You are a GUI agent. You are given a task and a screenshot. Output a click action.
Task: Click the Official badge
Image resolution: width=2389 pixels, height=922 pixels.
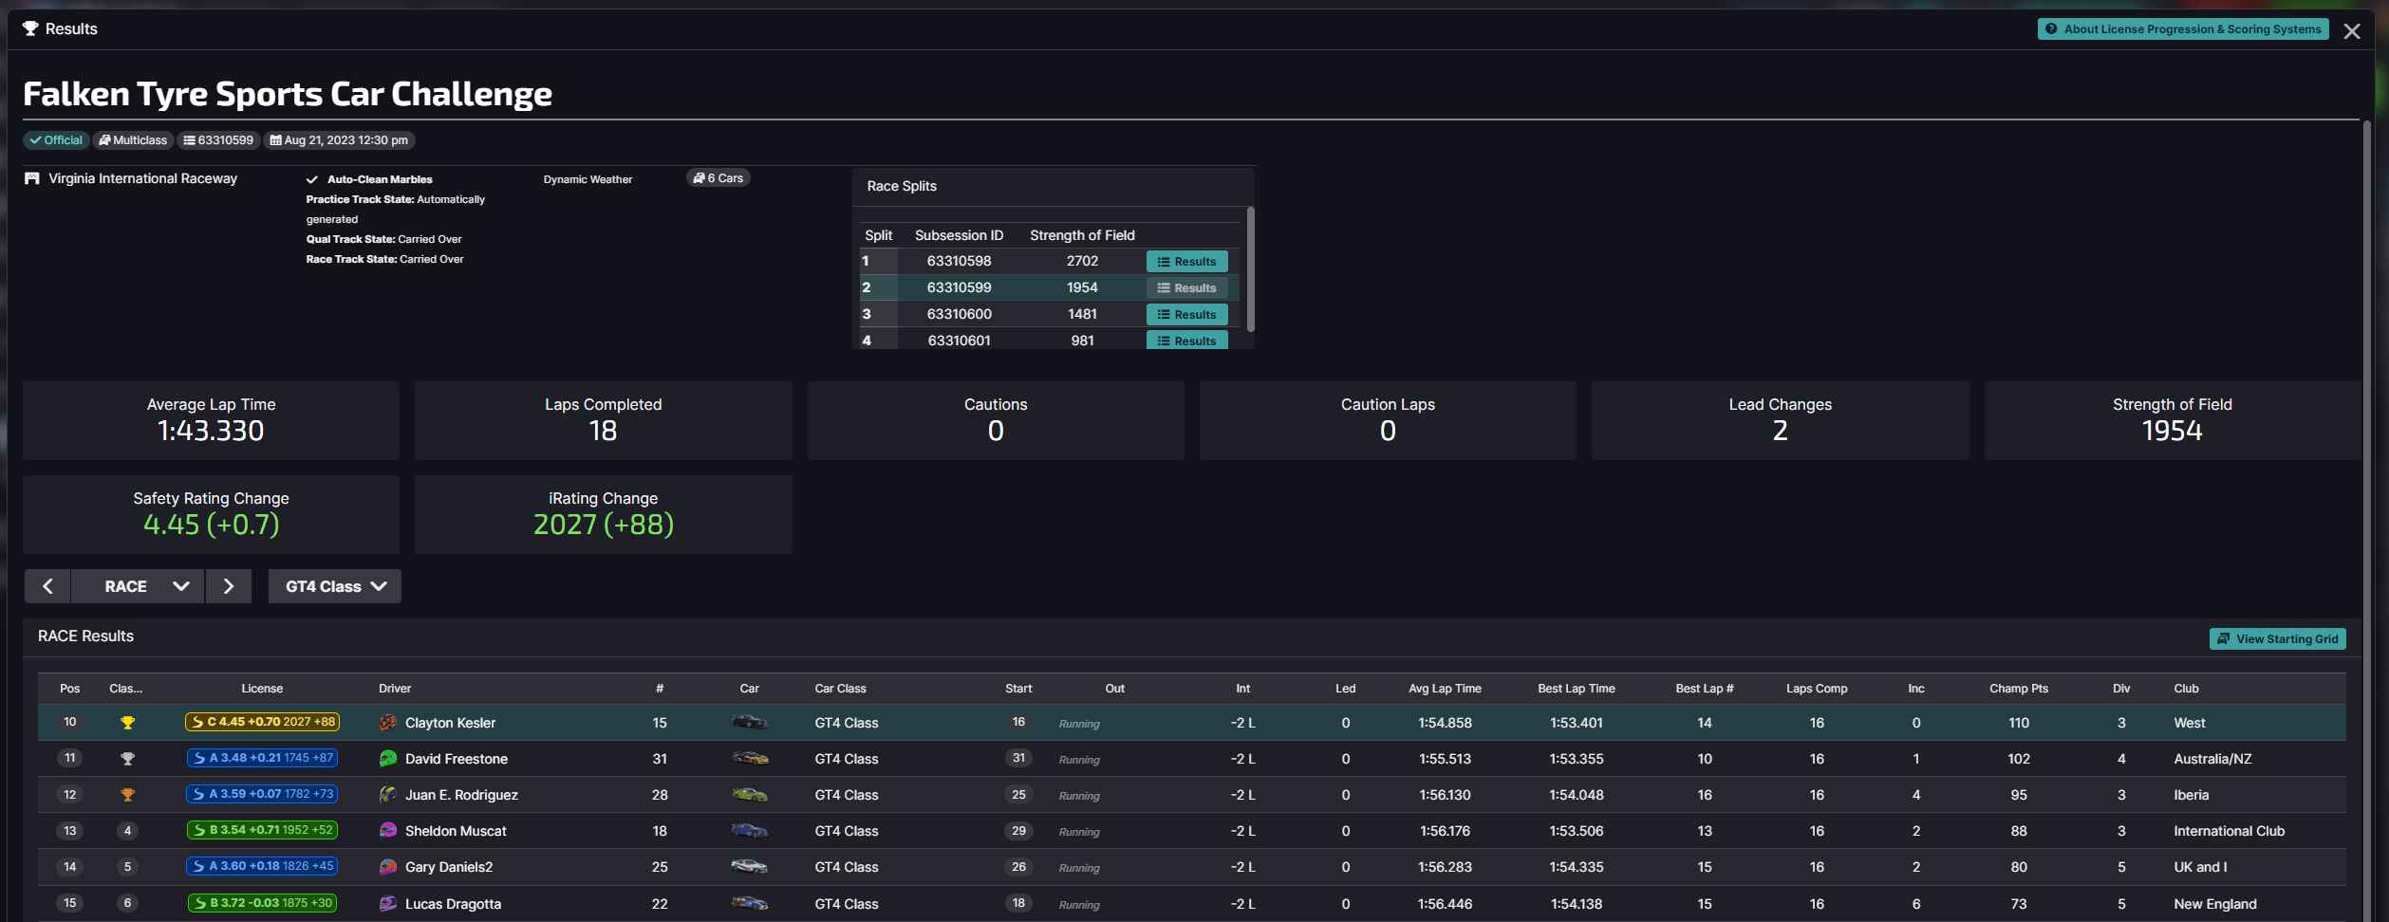(56, 140)
